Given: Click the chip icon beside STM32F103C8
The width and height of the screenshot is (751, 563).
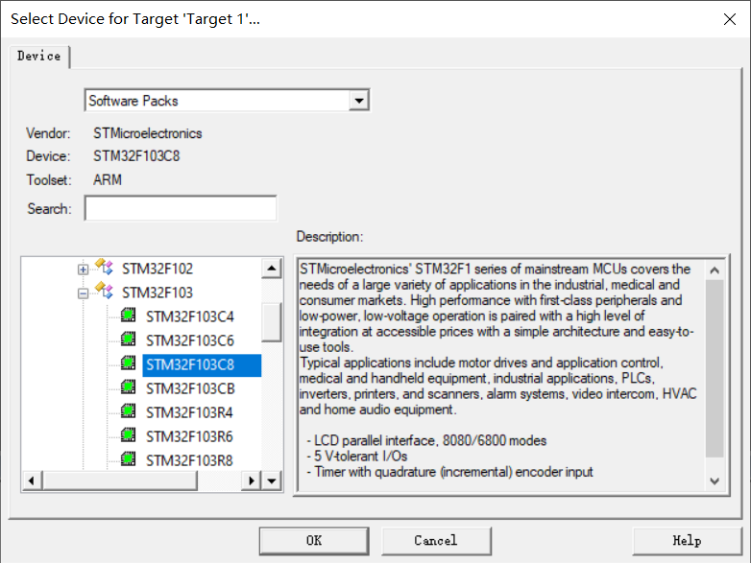Looking at the screenshot, I should point(129,363).
